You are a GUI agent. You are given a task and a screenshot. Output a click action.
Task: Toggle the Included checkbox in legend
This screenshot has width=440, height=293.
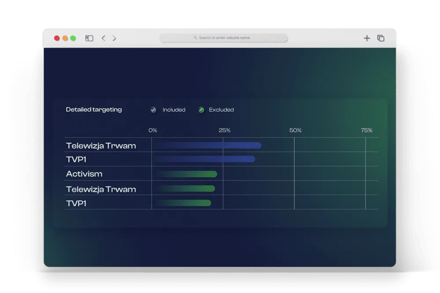[x=153, y=110]
